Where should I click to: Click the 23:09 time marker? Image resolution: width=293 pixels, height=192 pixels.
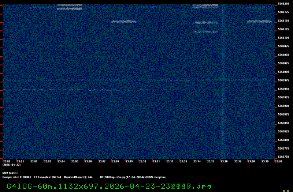tap(129, 161)
